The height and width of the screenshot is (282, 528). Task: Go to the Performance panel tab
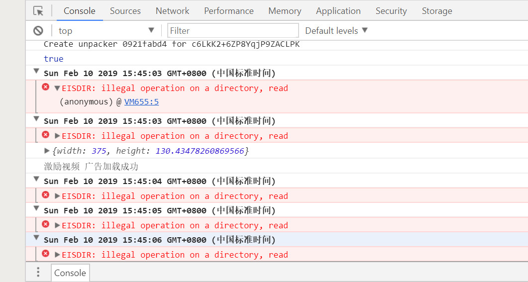pyautogui.click(x=229, y=11)
